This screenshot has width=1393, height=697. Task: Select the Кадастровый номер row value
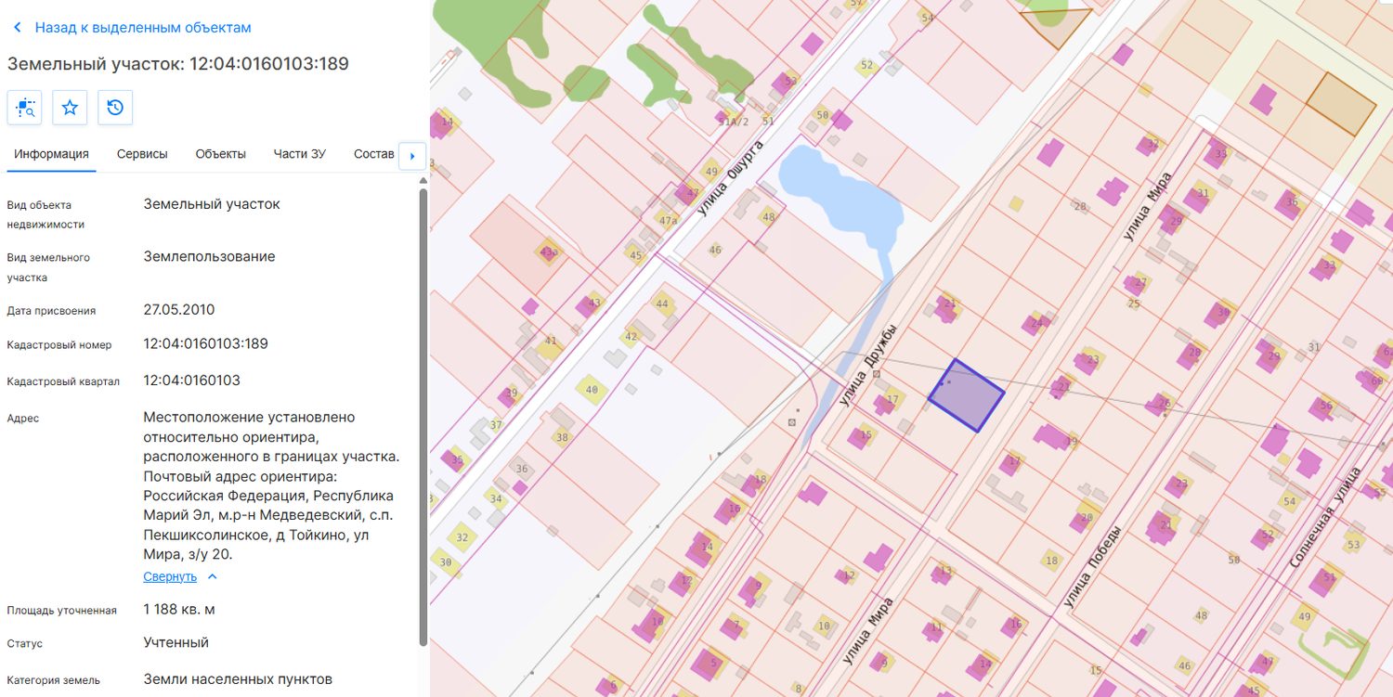tap(206, 344)
